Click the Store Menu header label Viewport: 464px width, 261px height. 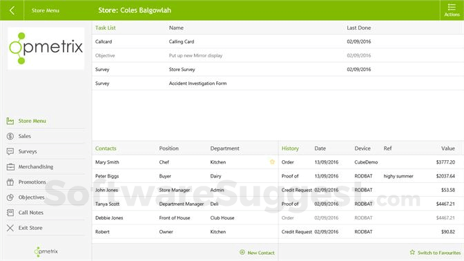pos(46,10)
